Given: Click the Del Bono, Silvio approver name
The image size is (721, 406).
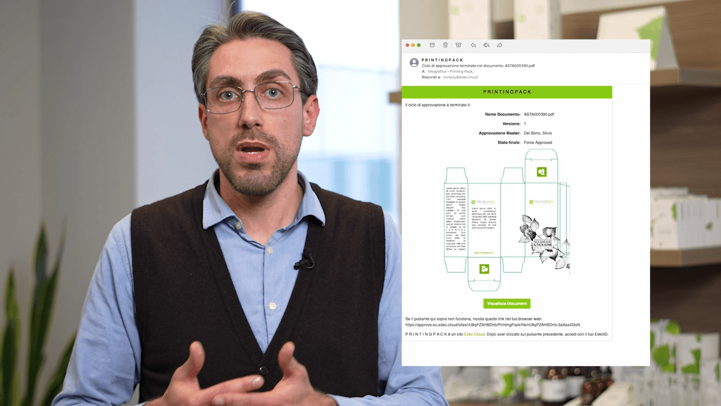Looking at the screenshot, I should click(x=538, y=133).
